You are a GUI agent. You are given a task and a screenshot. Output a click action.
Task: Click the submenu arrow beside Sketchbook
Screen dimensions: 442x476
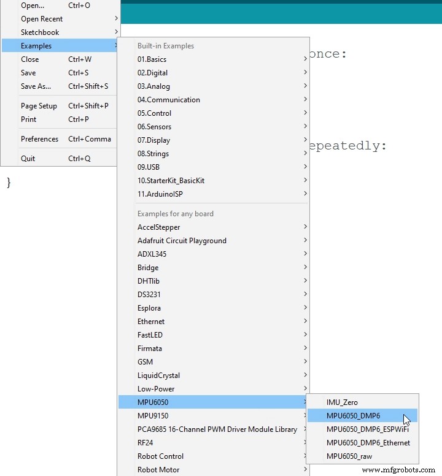point(116,32)
